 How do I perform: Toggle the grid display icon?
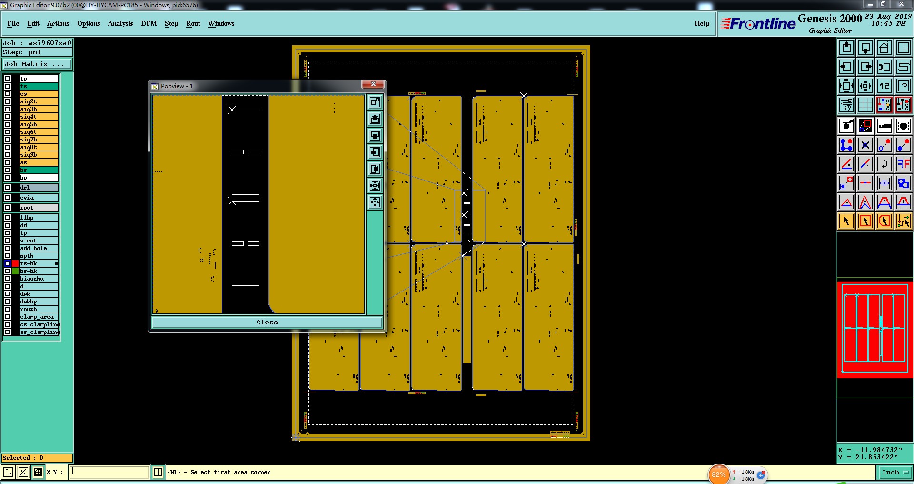point(865,105)
